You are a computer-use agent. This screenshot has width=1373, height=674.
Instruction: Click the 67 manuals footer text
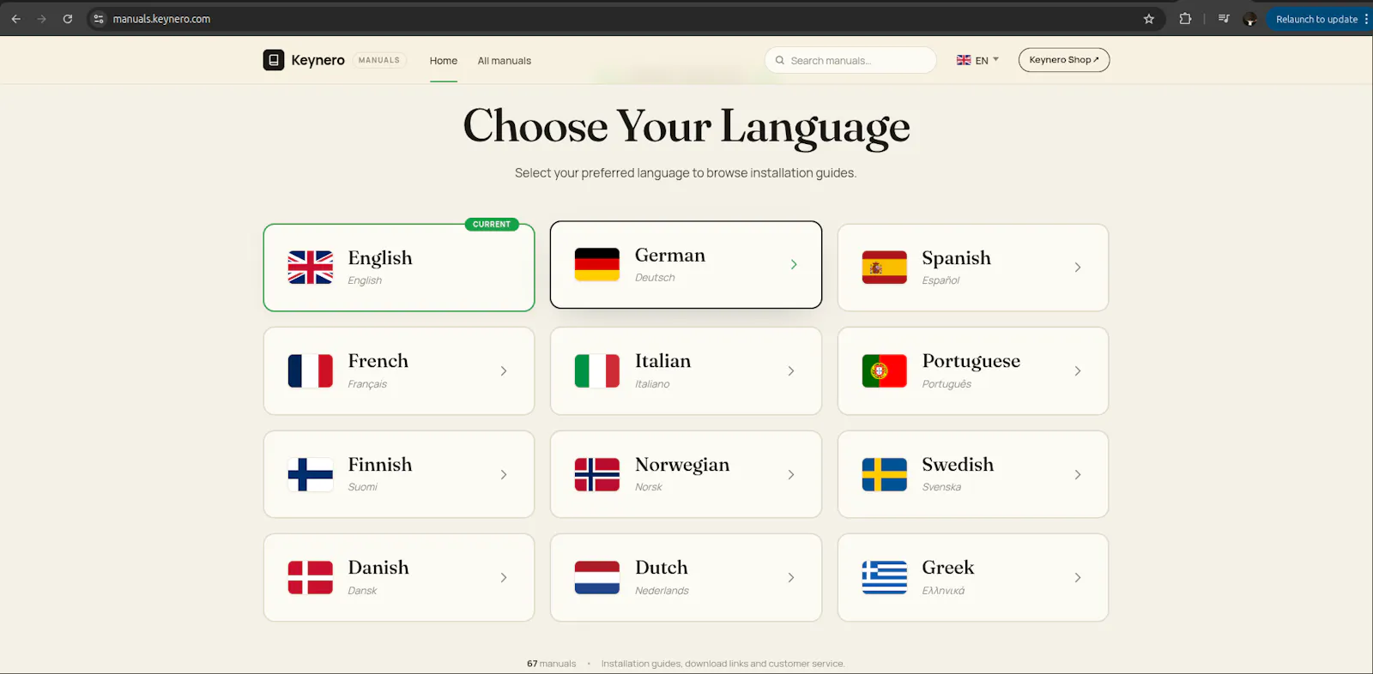pyautogui.click(x=551, y=664)
